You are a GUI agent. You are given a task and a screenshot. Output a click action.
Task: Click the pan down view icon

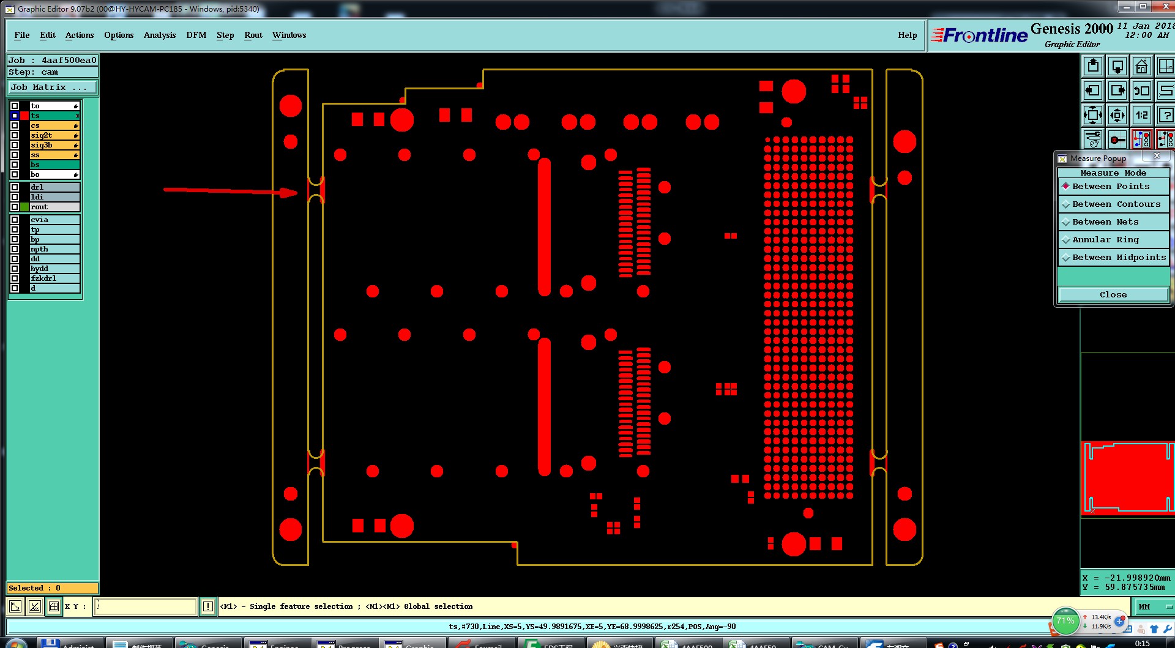click(x=1117, y=66)
